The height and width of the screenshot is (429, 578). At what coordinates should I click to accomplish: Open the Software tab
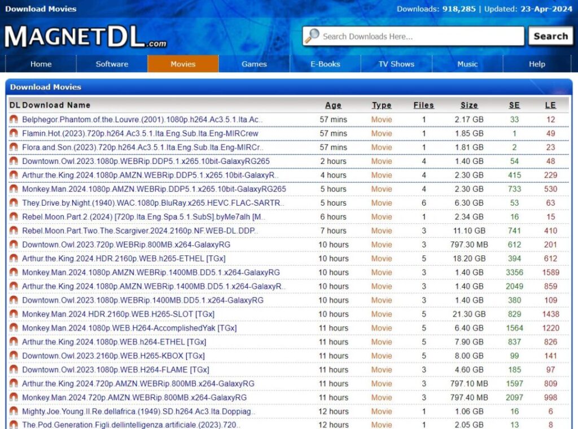pyautogui.click(x=112, y=64)
